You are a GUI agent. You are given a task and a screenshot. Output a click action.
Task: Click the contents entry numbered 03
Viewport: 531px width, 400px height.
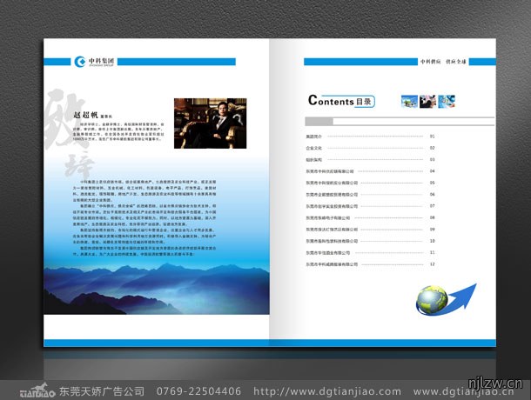pyautogui.click(x=370, y=159)
